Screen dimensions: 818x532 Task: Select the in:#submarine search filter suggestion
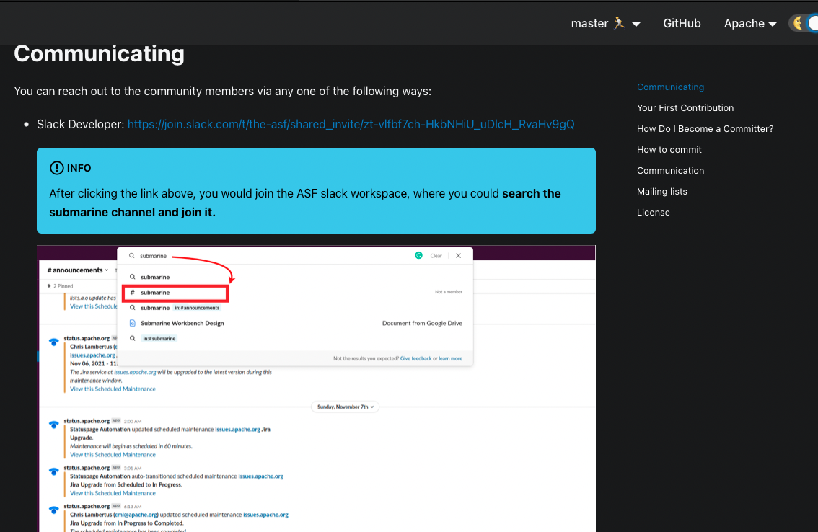click(159, 339)
